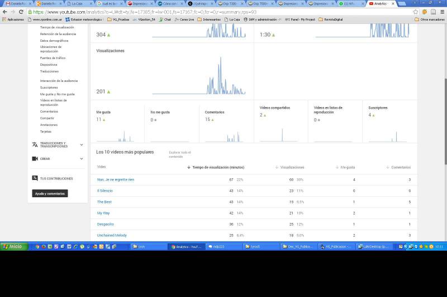
Task: Open Ubicaciones de reproducción in sidebar
Action: 51,49
